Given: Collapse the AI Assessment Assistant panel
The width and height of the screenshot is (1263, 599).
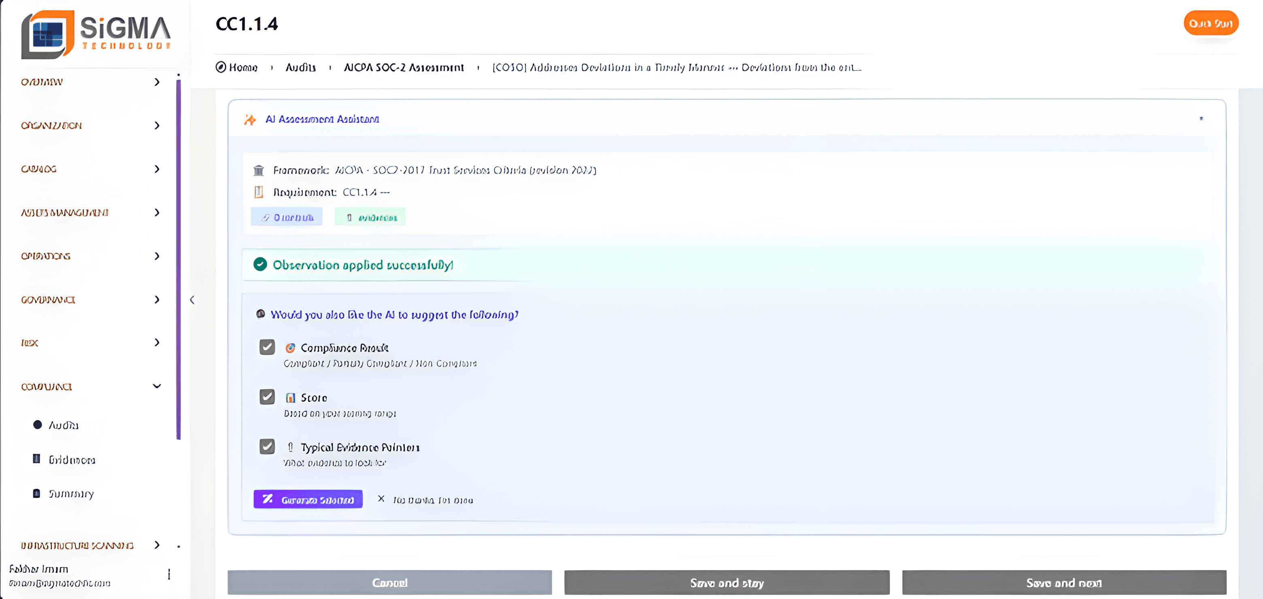Looking at the screenshot, I should [x=1201, y=119].
